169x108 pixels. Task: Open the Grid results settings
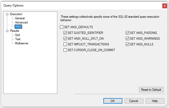pos(17,35)
